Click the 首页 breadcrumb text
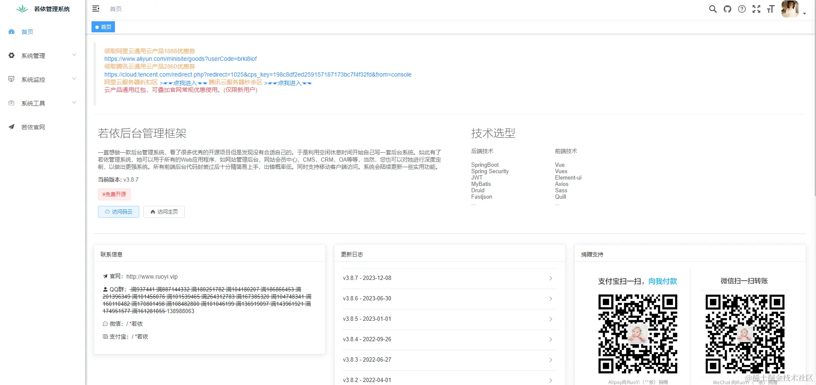Viewport: 816px width, 385px height. [x=116, y=9]
